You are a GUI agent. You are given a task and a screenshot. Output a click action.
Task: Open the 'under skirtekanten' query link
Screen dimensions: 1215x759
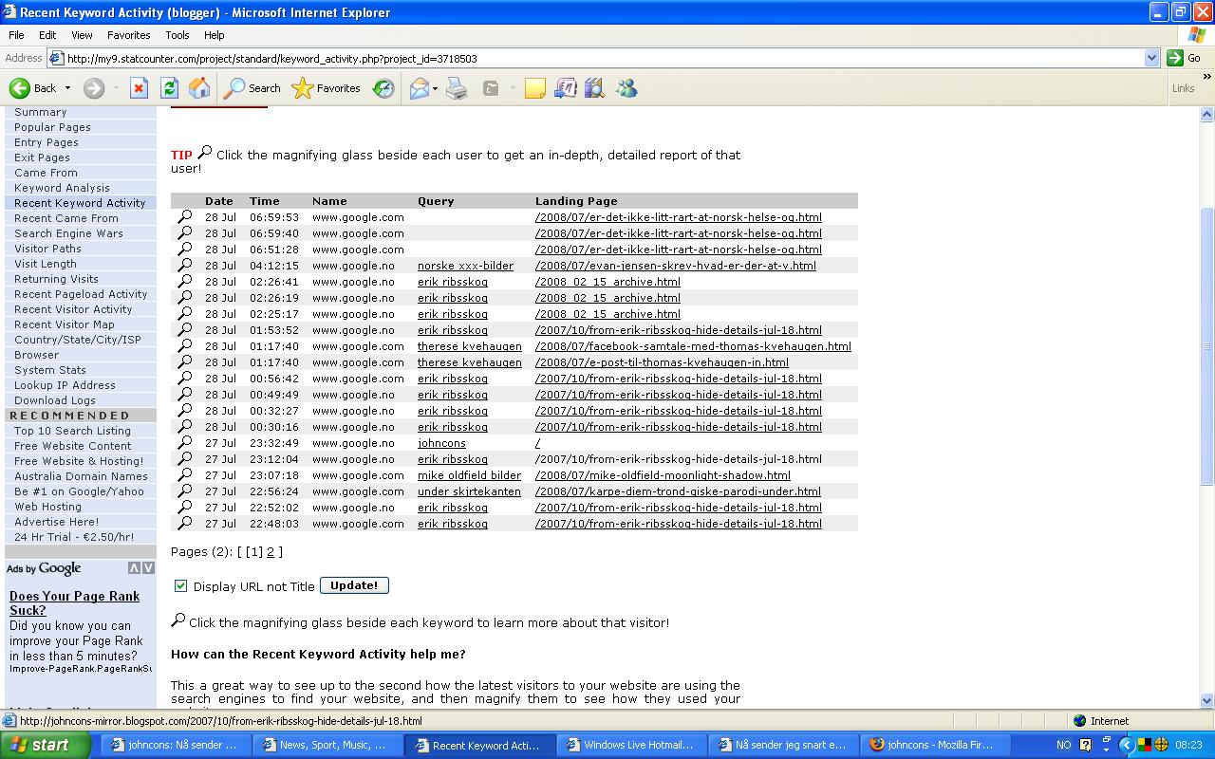pyautogui.click(x=469, y=491)
